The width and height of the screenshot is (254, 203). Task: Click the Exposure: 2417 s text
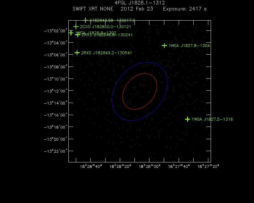[x=185, y=9]
